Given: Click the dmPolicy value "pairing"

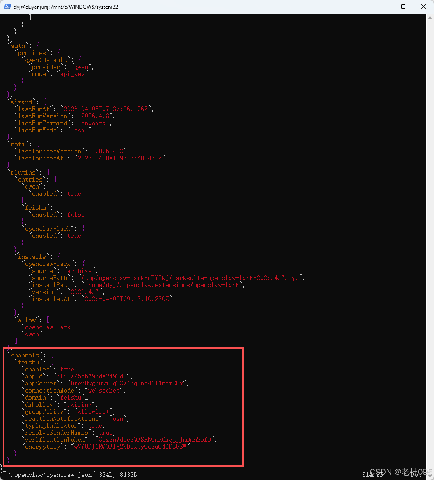Looking at the screenshot, I should click(79, 405).
